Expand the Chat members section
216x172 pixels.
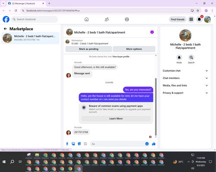(x=185, y=78)
